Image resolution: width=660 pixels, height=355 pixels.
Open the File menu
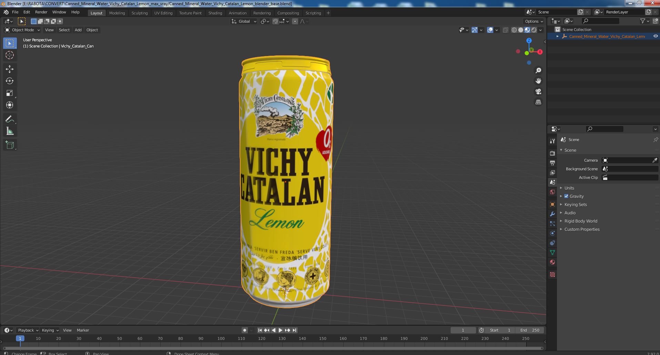tap(15, 12)
